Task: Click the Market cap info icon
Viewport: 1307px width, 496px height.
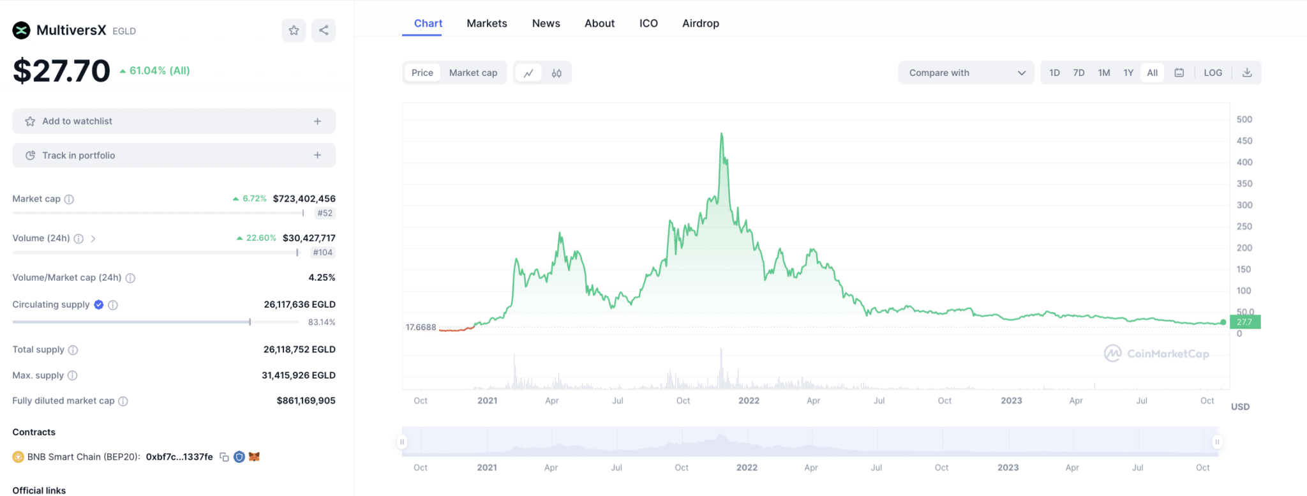Action: coord(69,199)
